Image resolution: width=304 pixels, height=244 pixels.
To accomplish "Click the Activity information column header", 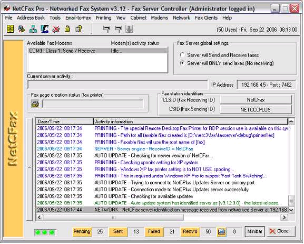I will [190, 121].
